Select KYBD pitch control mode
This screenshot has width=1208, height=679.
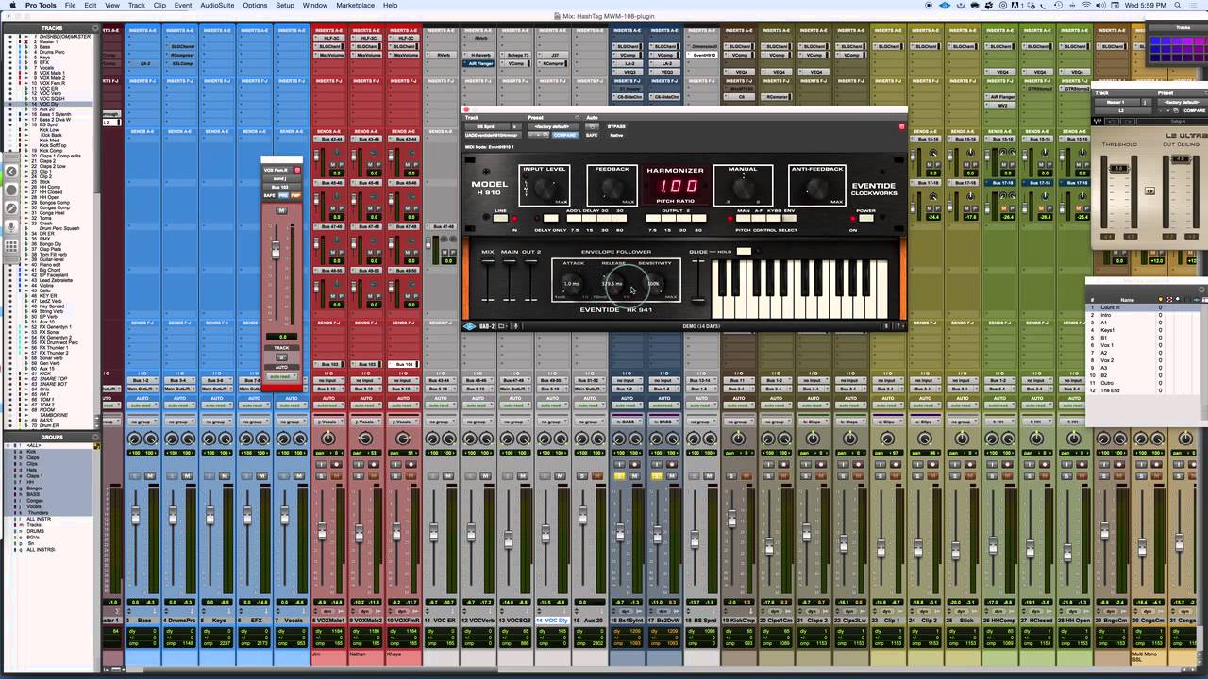click(774, 218)
